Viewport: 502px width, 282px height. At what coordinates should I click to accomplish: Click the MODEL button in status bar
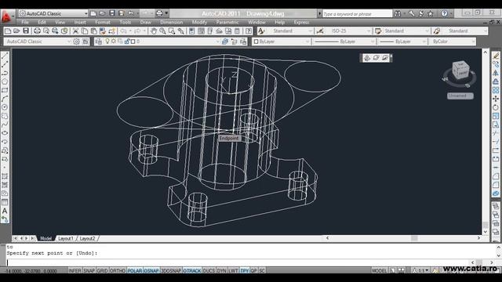380,270
